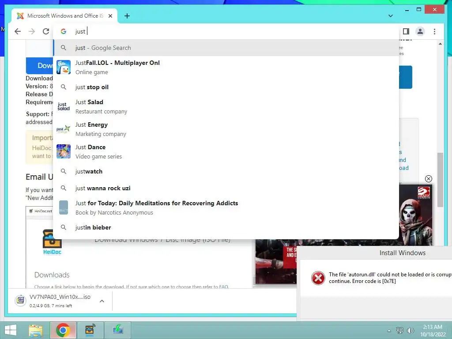Image resolution: width=452 pixels, height=339 pixels.
Task: Open the Chrome profile avatar
Action: click(x=420, y=31)
